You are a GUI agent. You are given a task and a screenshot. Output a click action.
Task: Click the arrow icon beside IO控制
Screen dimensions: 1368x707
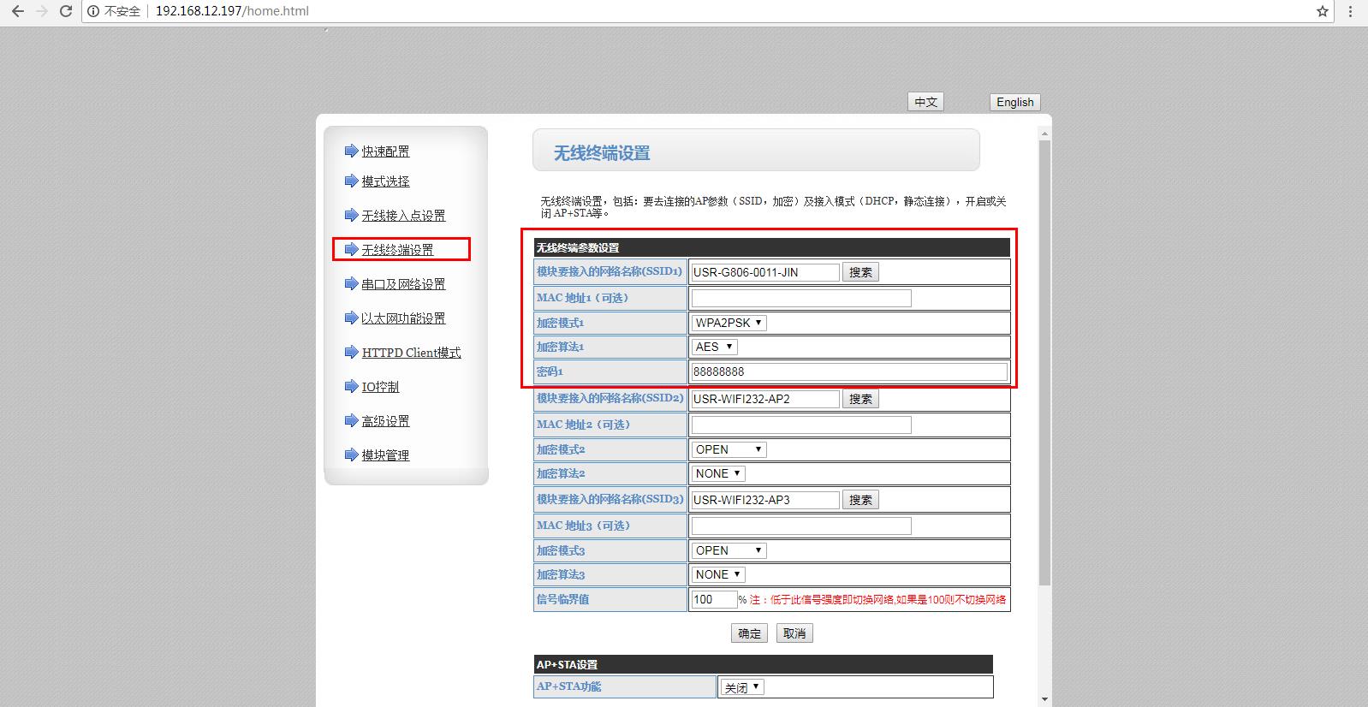pos(350,387)
